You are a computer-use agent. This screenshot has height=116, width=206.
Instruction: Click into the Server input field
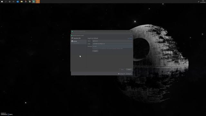pyautogui.click(x=112, y=41)
